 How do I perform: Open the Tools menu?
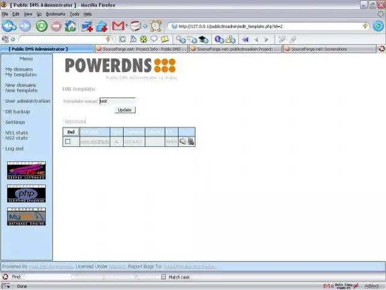click(x=75, y=14)
